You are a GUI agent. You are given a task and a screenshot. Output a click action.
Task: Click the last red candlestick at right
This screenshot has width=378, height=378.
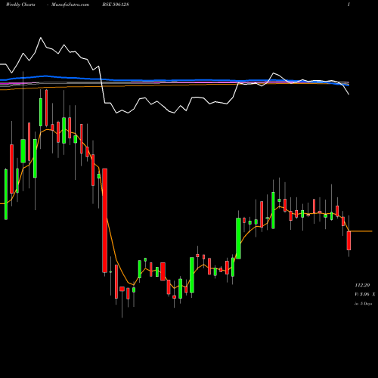tap(349, 240)
